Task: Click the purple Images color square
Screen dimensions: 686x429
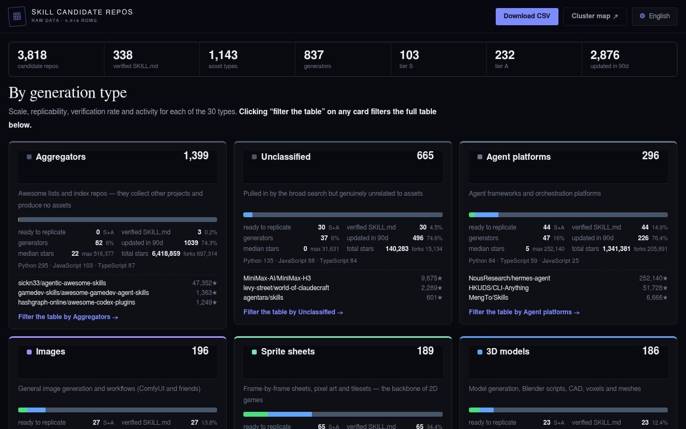Action: pyautogui.click(x=29, y=352)
